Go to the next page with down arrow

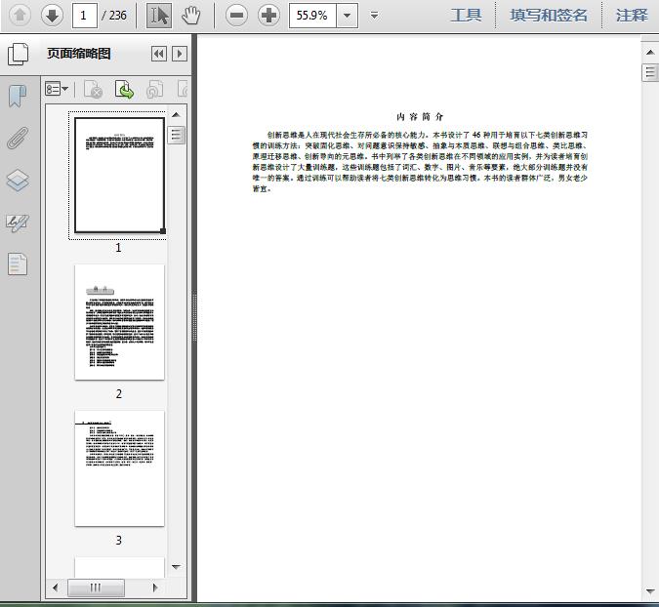[52, 15]
